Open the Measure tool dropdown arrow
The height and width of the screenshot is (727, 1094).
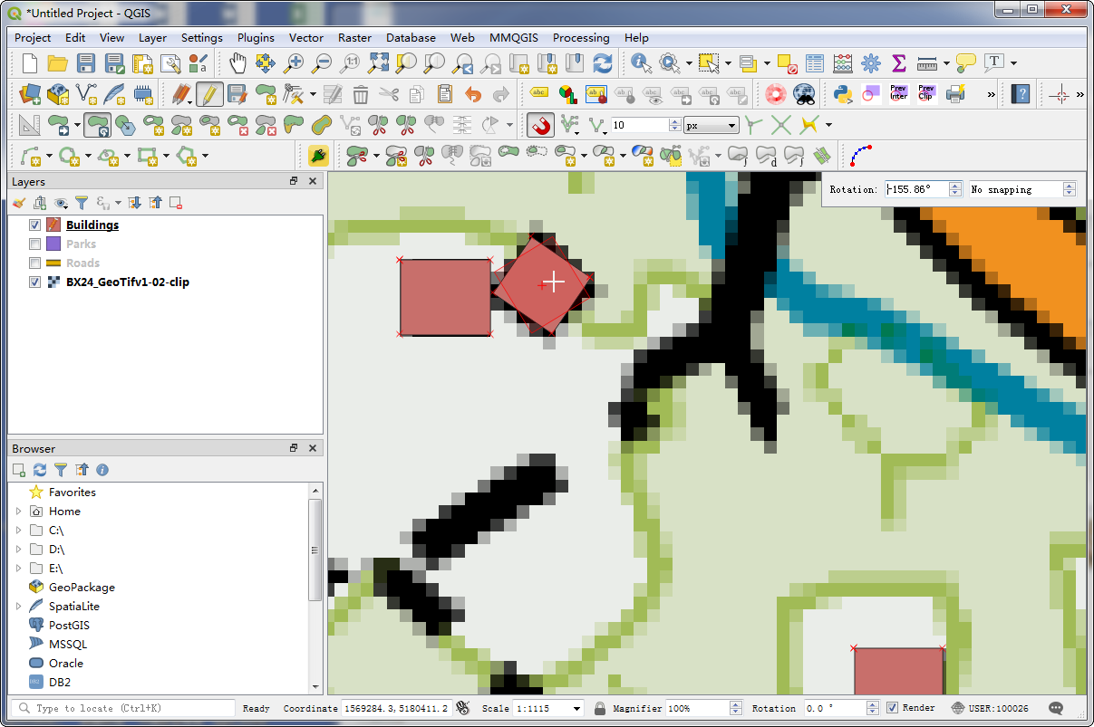tap(945, 63)
